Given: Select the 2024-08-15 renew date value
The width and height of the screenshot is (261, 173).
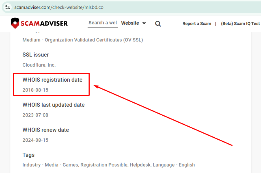Looking at the screenshot, I should pos(35,140).
